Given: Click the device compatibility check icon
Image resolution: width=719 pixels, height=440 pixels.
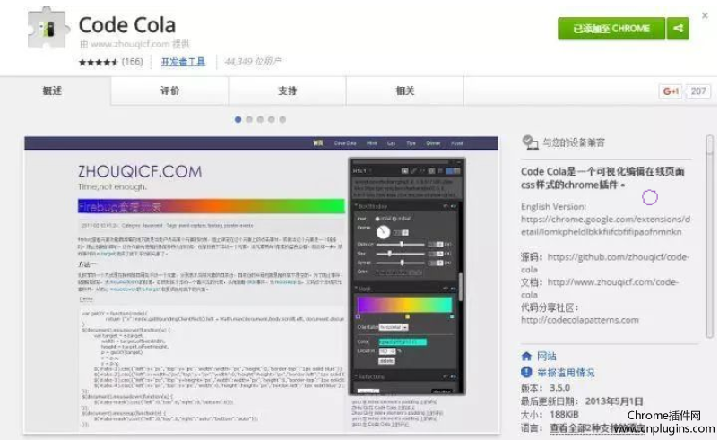Looking at the screenshot, I should [x=530, y=142].
